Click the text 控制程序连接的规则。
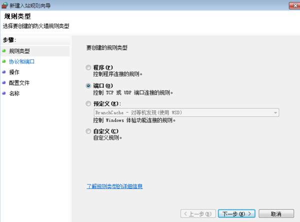 tap(118, 74)
